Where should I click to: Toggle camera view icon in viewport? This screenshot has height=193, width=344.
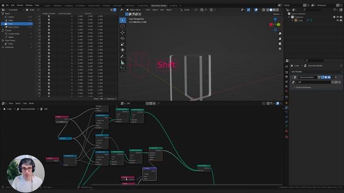[280, 44]
